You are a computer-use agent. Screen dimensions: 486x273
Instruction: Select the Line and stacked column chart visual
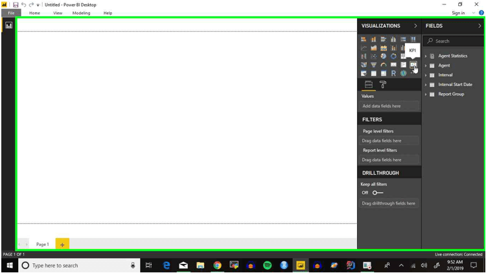pos(393,48)
